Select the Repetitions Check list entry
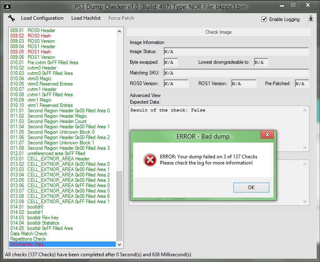The width and height of the screenshot is (320, 262). point(28,239)
